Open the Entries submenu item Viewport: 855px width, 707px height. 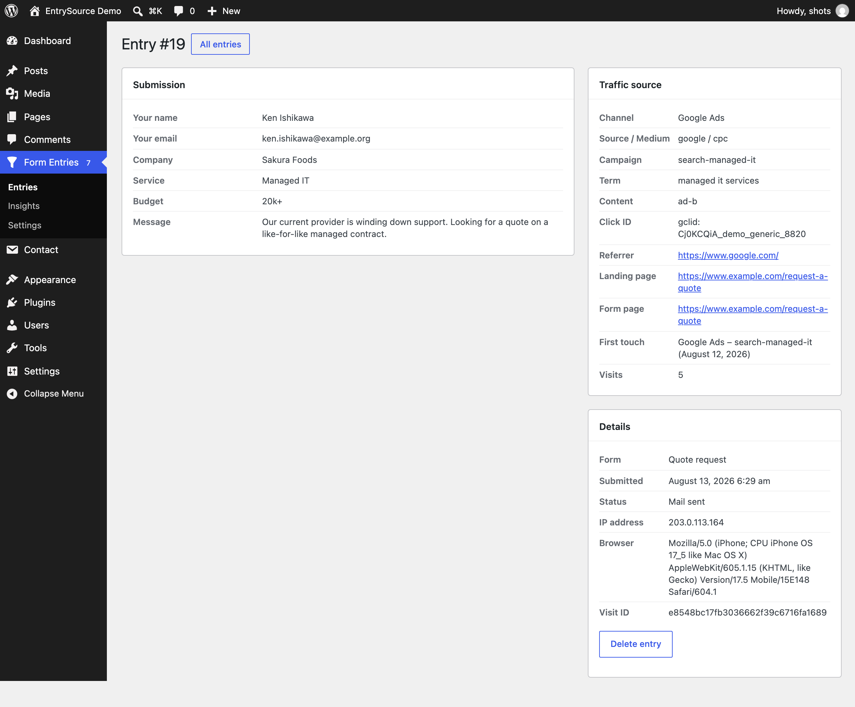[x=23, y=187]
